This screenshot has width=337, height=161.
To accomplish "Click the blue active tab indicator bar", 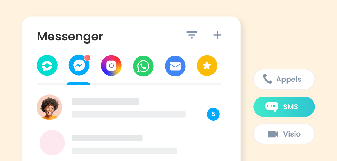I will pos(78,84).
